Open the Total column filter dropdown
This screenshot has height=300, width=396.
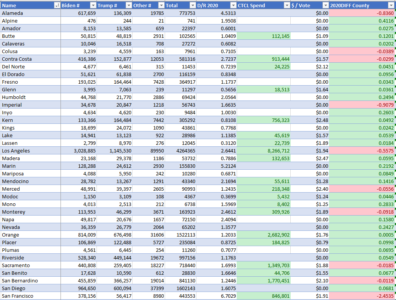pos(193,6)
